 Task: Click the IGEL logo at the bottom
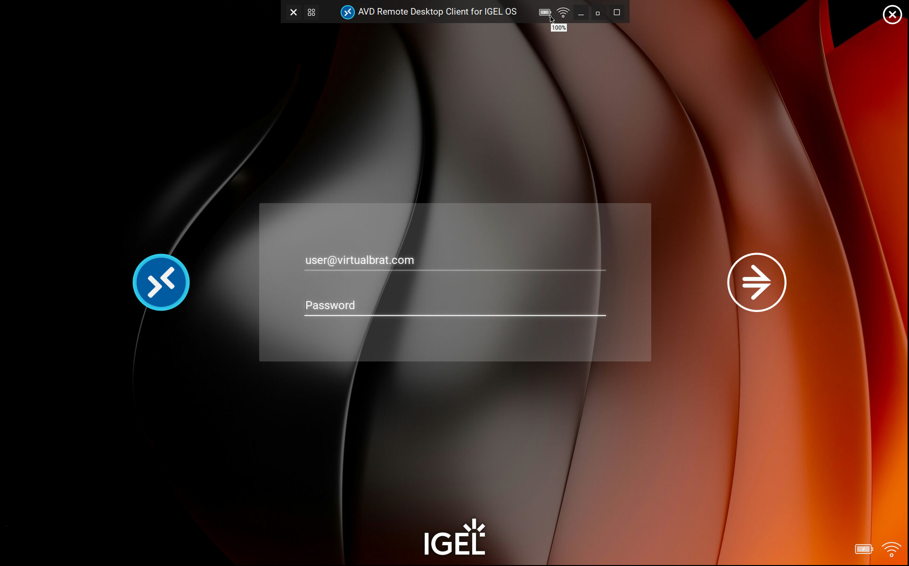click(x=454, y=537)
